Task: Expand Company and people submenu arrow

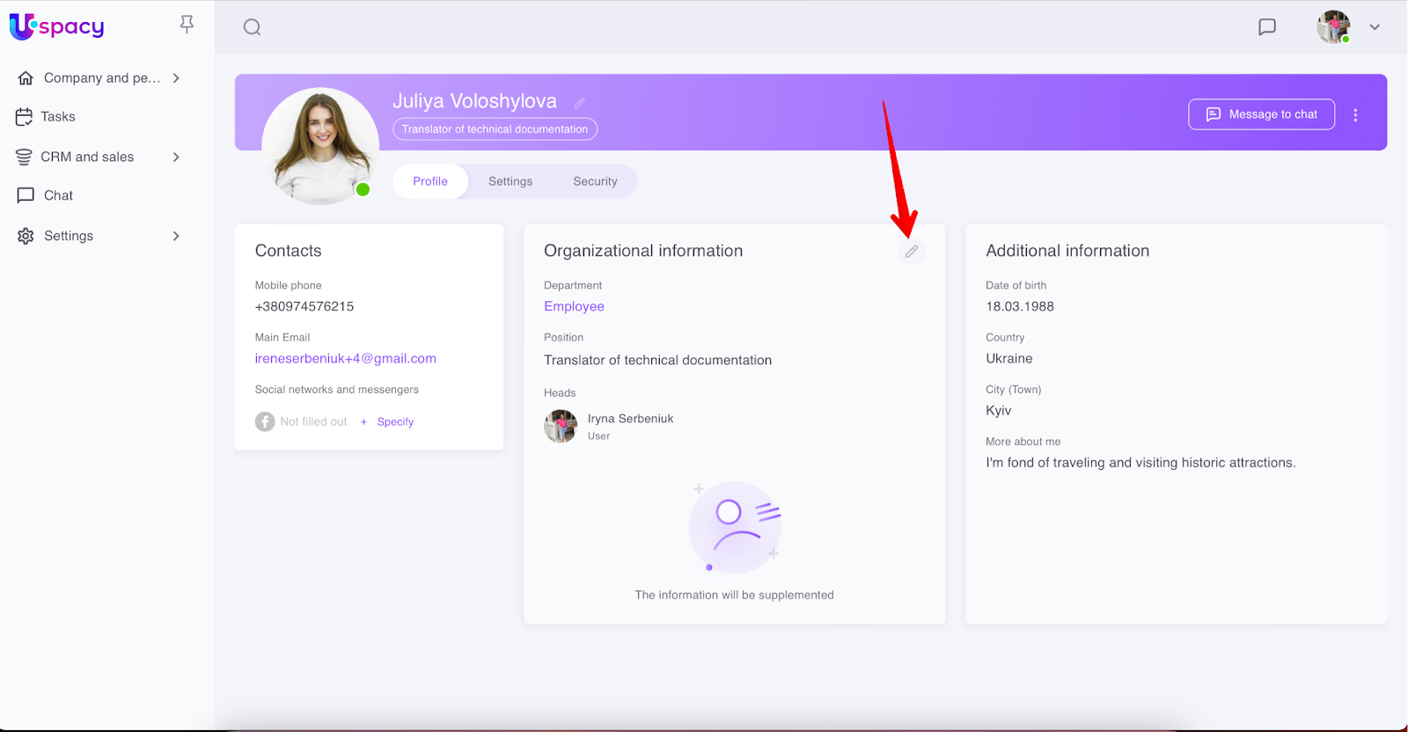Action: click(176, 78)
